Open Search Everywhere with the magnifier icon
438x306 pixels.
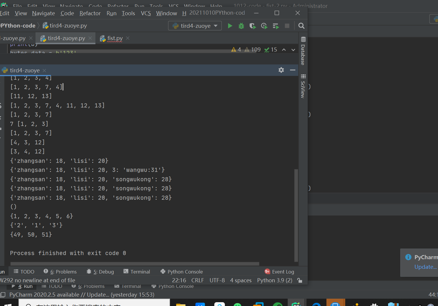[x=301, y=26]
